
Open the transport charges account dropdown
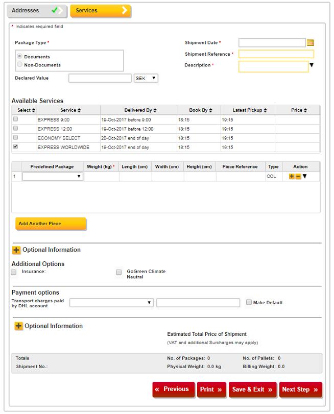coord(111,303)
